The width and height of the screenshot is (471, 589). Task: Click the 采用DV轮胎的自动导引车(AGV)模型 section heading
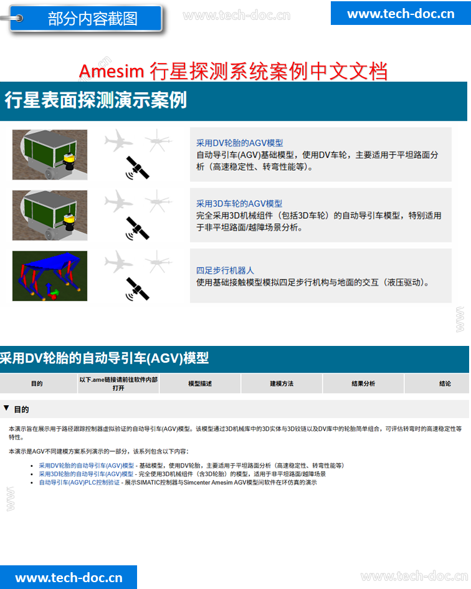pyautogui.click(x=105, y=358)
